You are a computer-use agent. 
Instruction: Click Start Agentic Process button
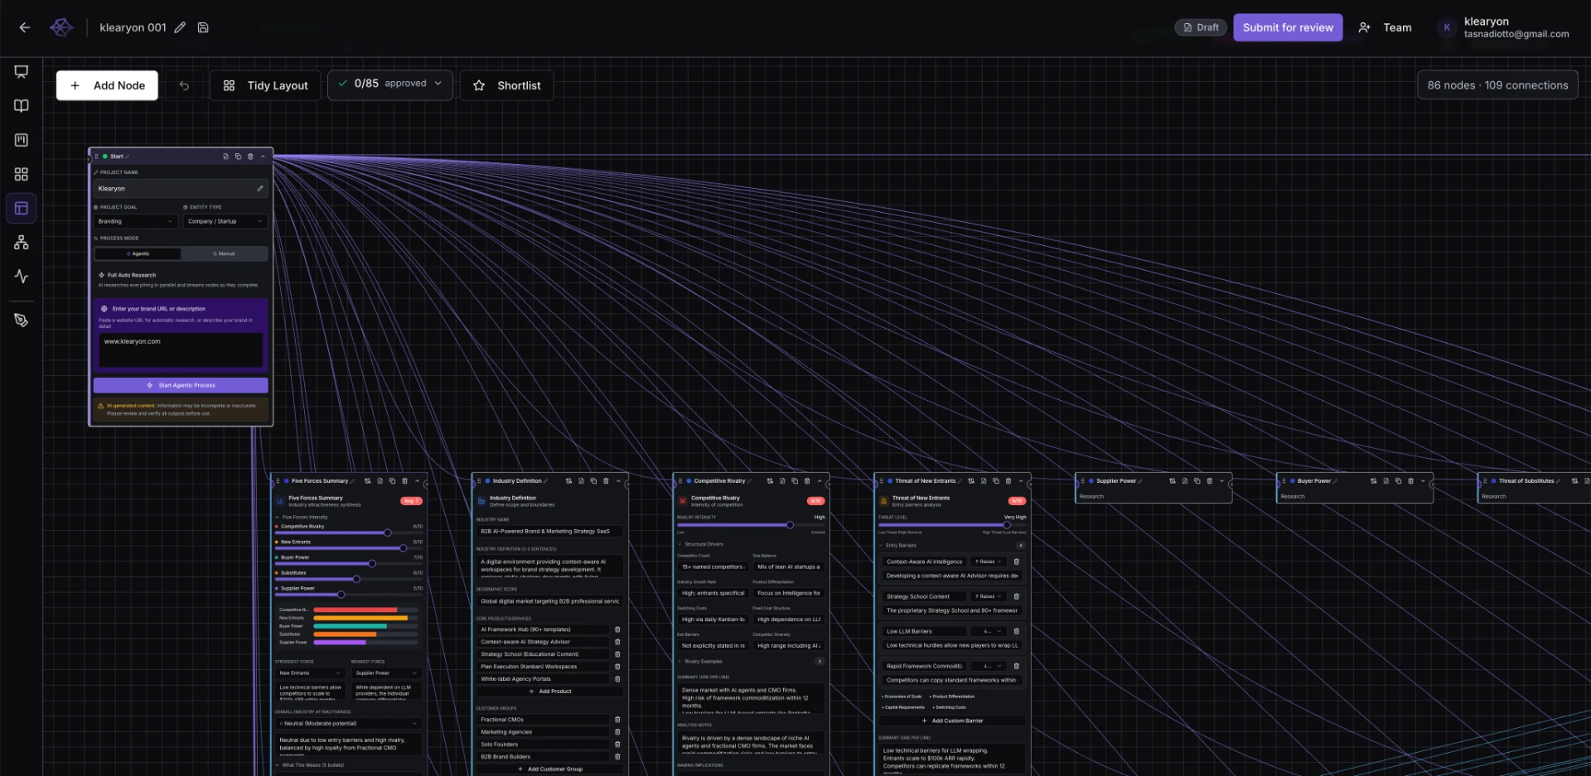[181, 385]
